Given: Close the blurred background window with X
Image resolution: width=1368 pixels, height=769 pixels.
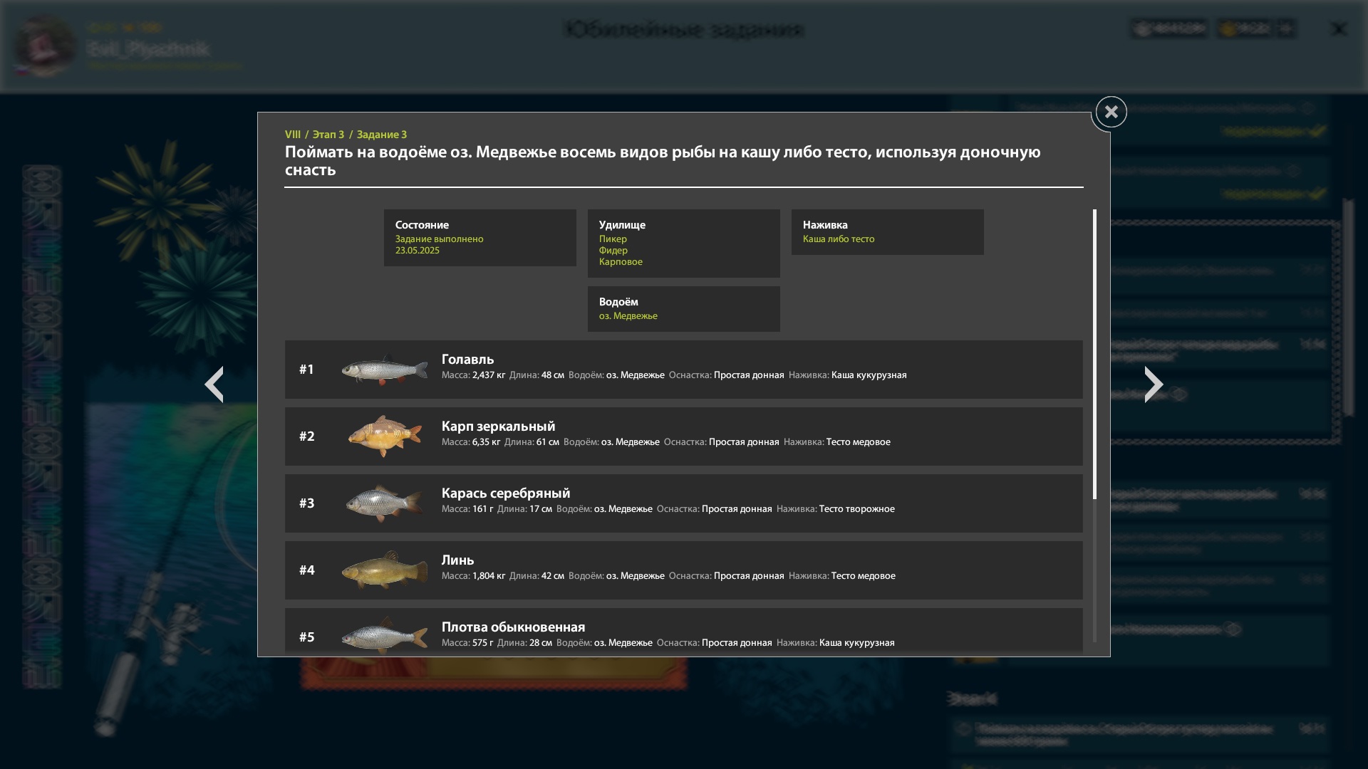Looking at the screenshot, I should (x=1339, y=28).
